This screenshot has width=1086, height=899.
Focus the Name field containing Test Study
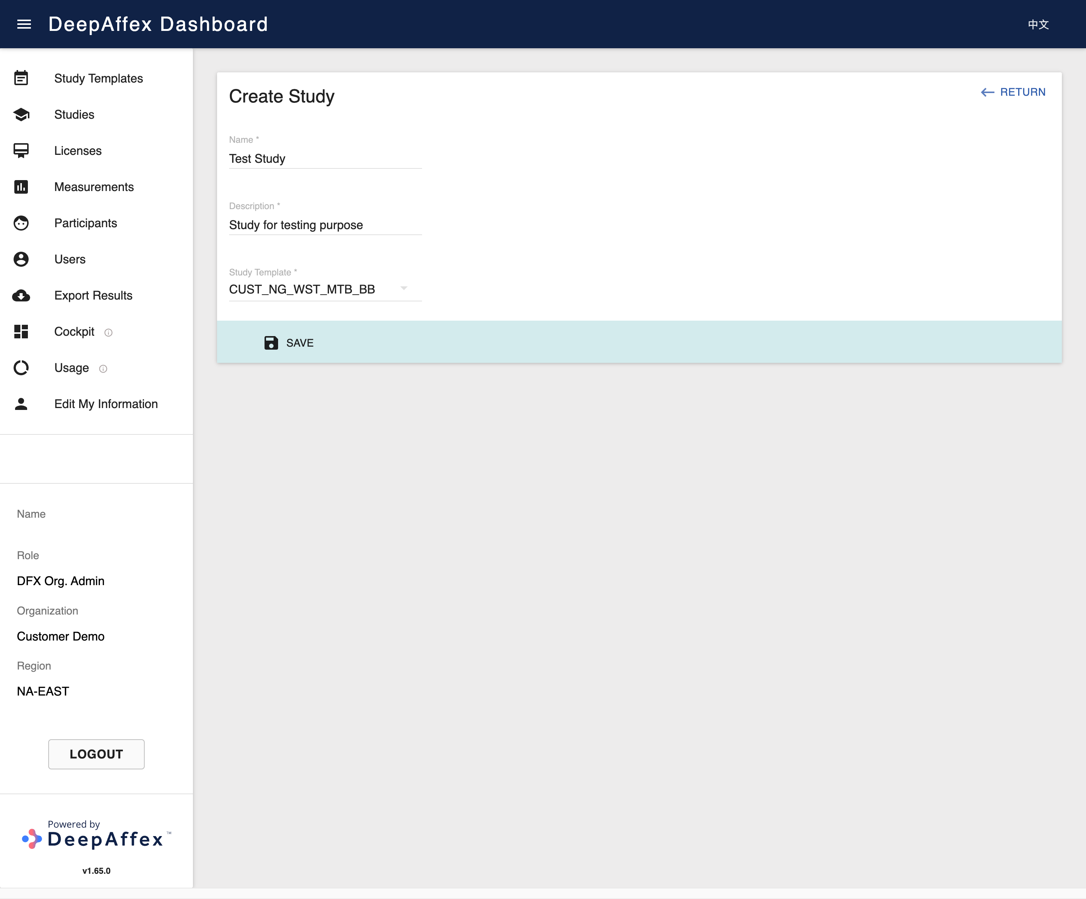coord(325,159)
